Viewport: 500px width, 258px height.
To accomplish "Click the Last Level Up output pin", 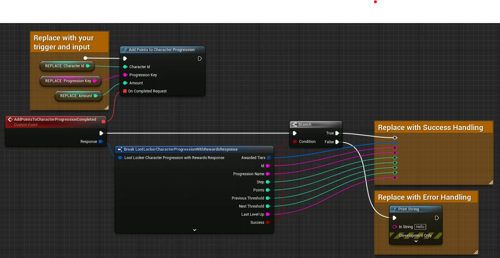I will pos(268,214).
